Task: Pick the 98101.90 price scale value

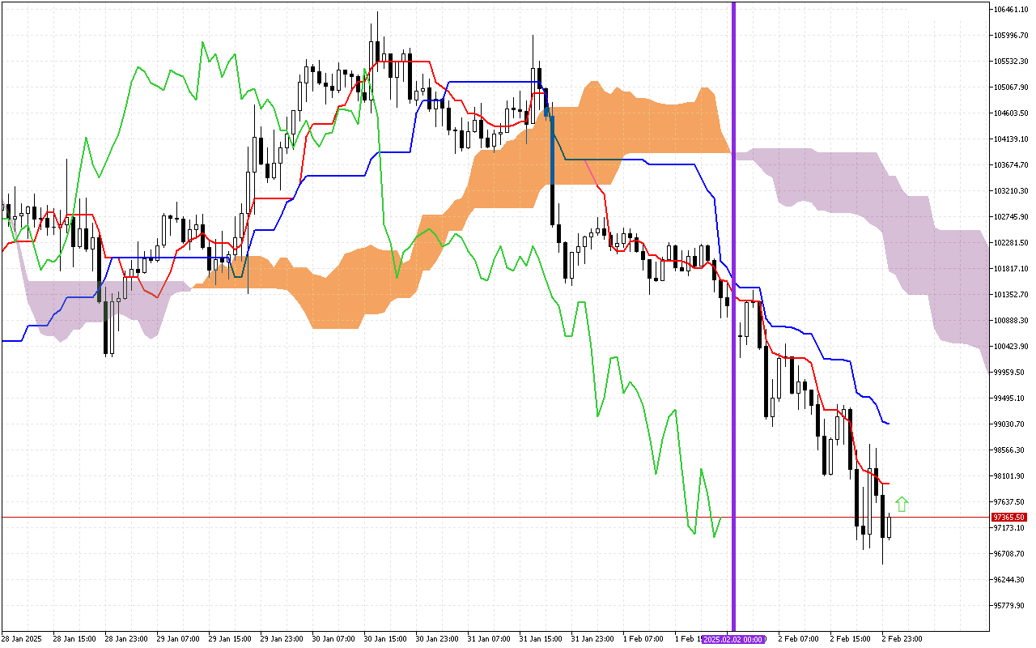Action: (x=1009, y=476)
